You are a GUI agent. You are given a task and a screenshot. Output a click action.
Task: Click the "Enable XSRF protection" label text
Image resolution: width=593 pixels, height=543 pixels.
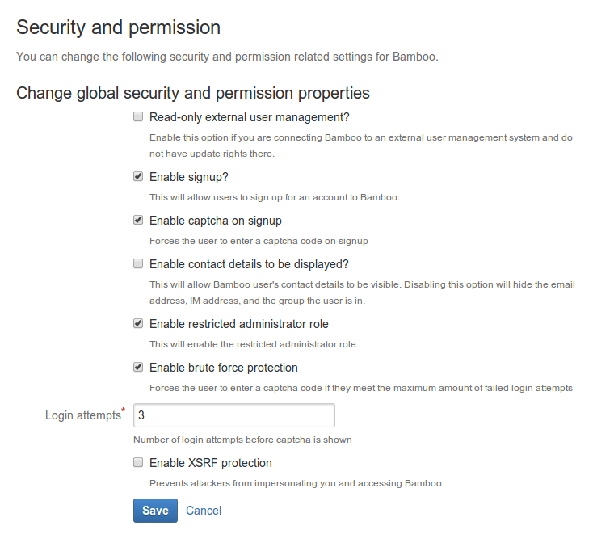tap(211, 463)
